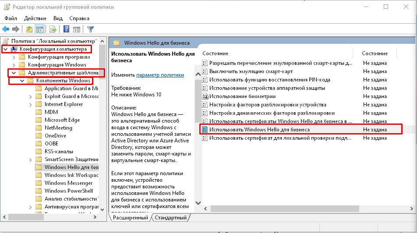Click the Filter funnel toolbar icon
Screen dimensions: 417x233
click(x=90, y=29)
